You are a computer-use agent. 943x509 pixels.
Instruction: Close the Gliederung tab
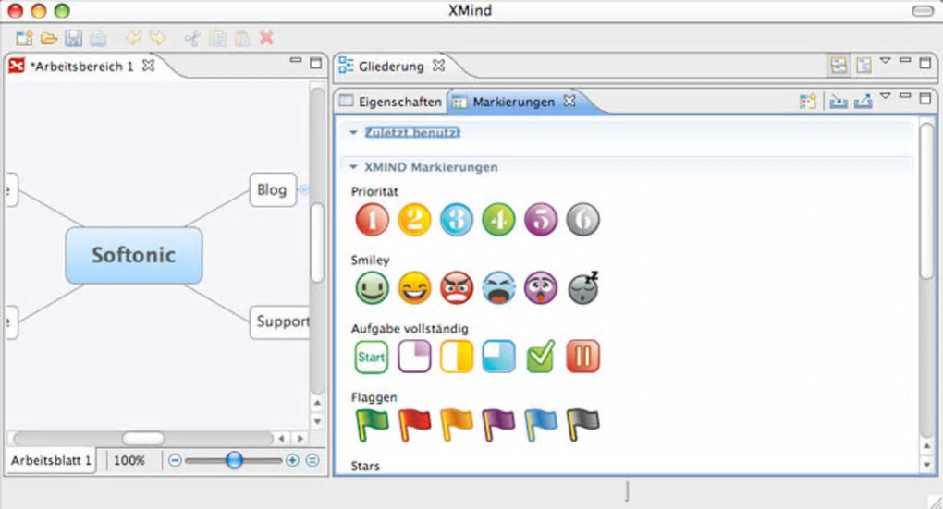(438, 66)
